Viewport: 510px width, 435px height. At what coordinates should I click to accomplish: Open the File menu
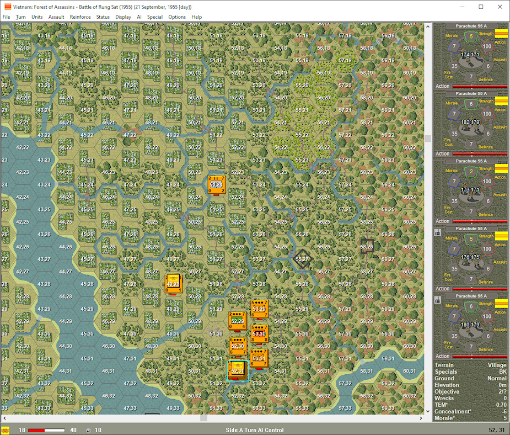pyautogui.click(x=6, y=17)
